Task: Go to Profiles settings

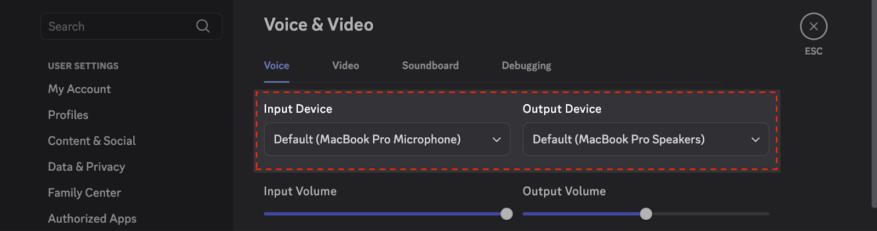Action: coord(68,115)
